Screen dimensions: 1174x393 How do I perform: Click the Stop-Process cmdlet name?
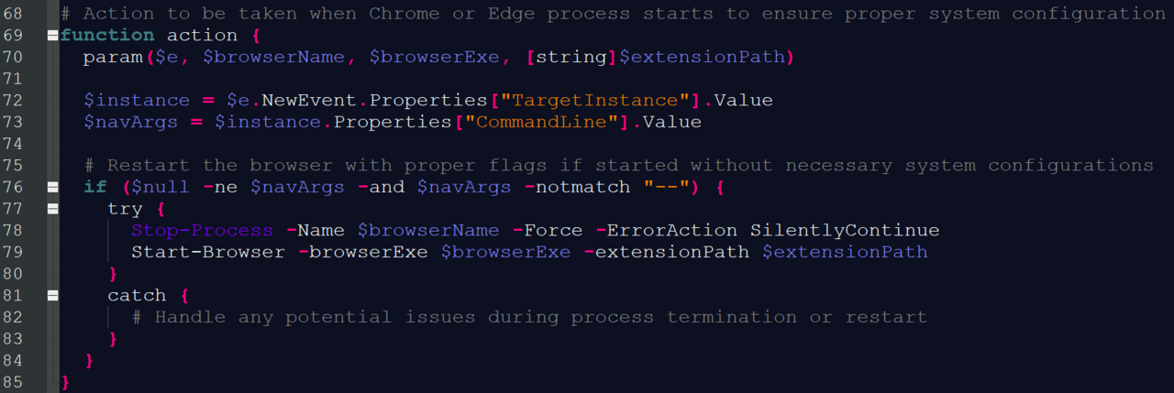(202, 230)
